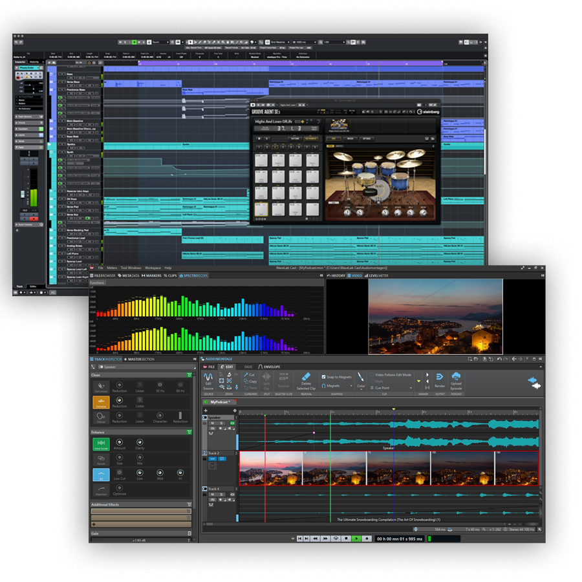Activate the DeNoiser effect icon
Image resolution: width=582 pixels, height=582 pixels.
tap(100, 401)
